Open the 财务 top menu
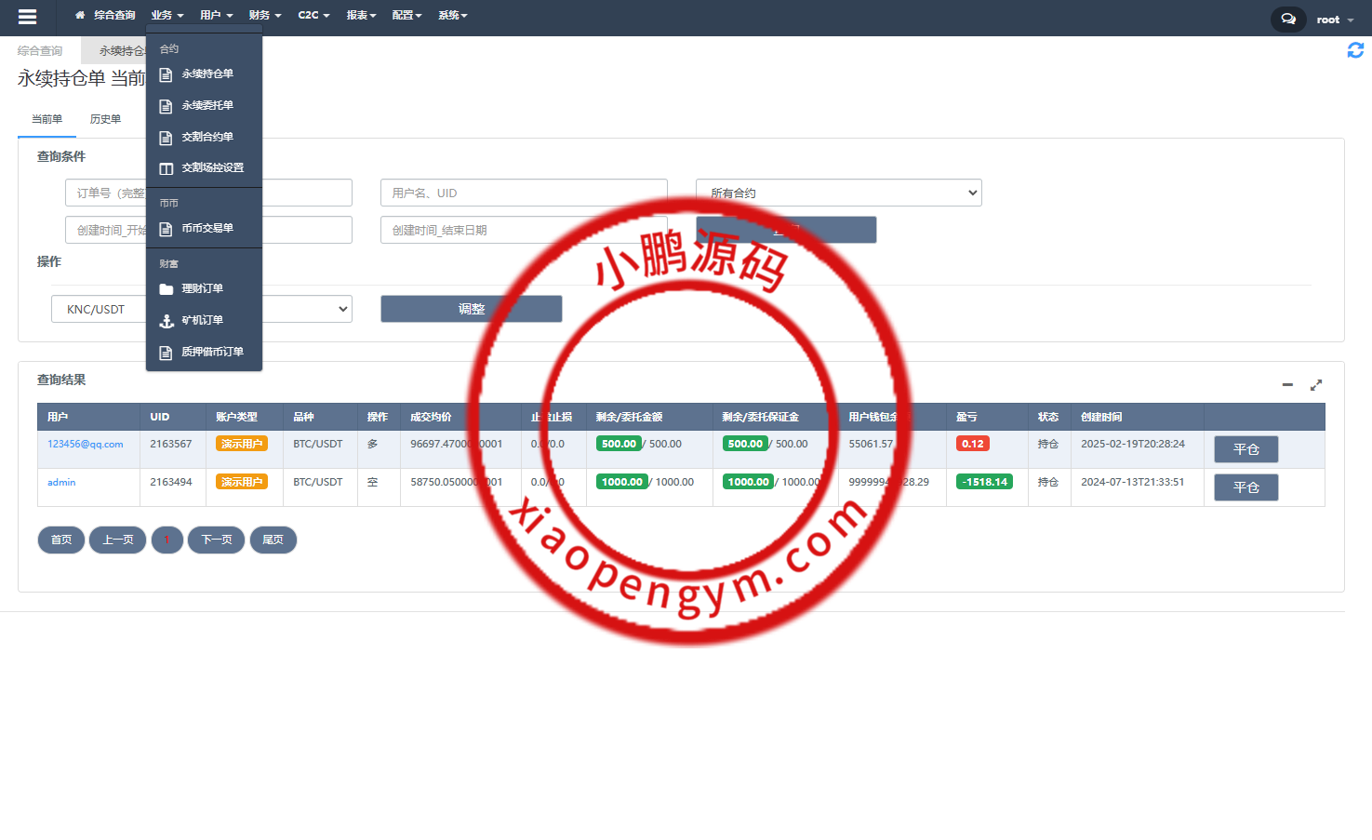1372x840 pixels. [264, 16]
